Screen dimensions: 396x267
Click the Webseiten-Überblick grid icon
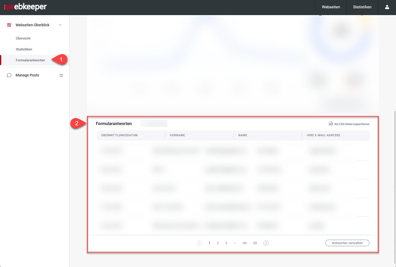pyautogui.click(x=9, y=25)
